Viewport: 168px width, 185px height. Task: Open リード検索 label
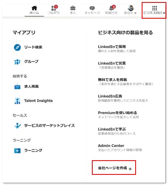pos(33,47)
